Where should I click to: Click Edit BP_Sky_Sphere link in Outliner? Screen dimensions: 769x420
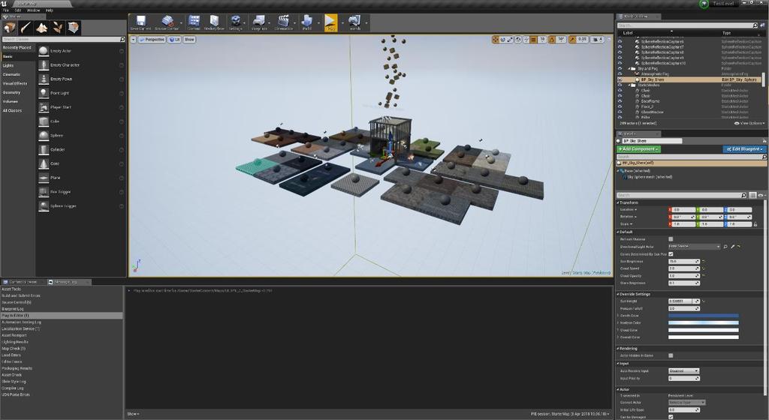click(x=740, y=79)
